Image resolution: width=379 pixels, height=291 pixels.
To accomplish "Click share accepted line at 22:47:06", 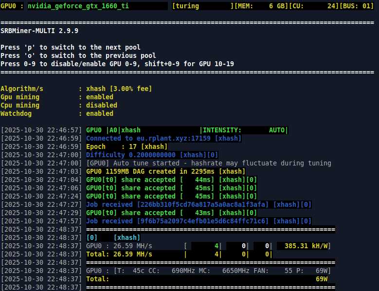I will [x=171, y=188].
